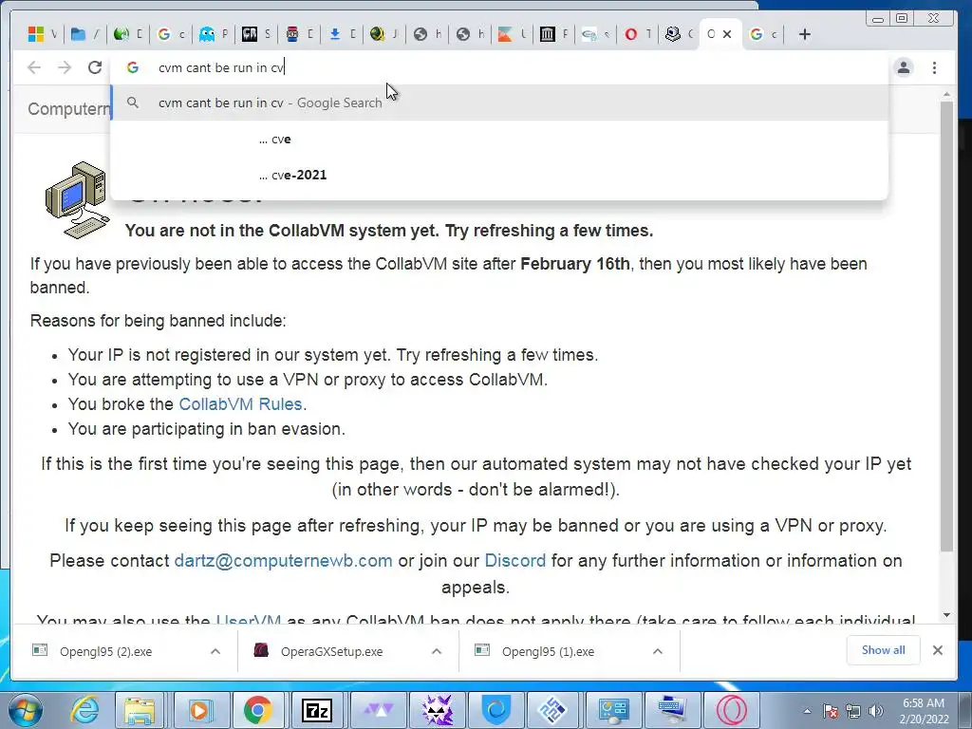The image size is (972, 729).
Task: Open the purple spiky face app in taskbar
Action: (437, 710)
